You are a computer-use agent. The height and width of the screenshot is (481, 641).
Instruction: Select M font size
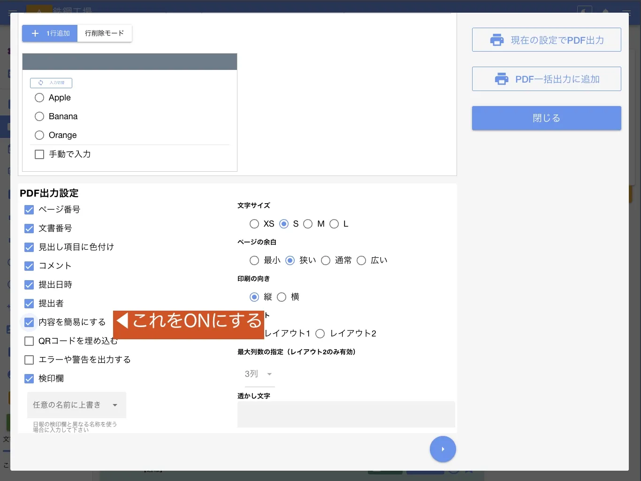tap(308, 224)
